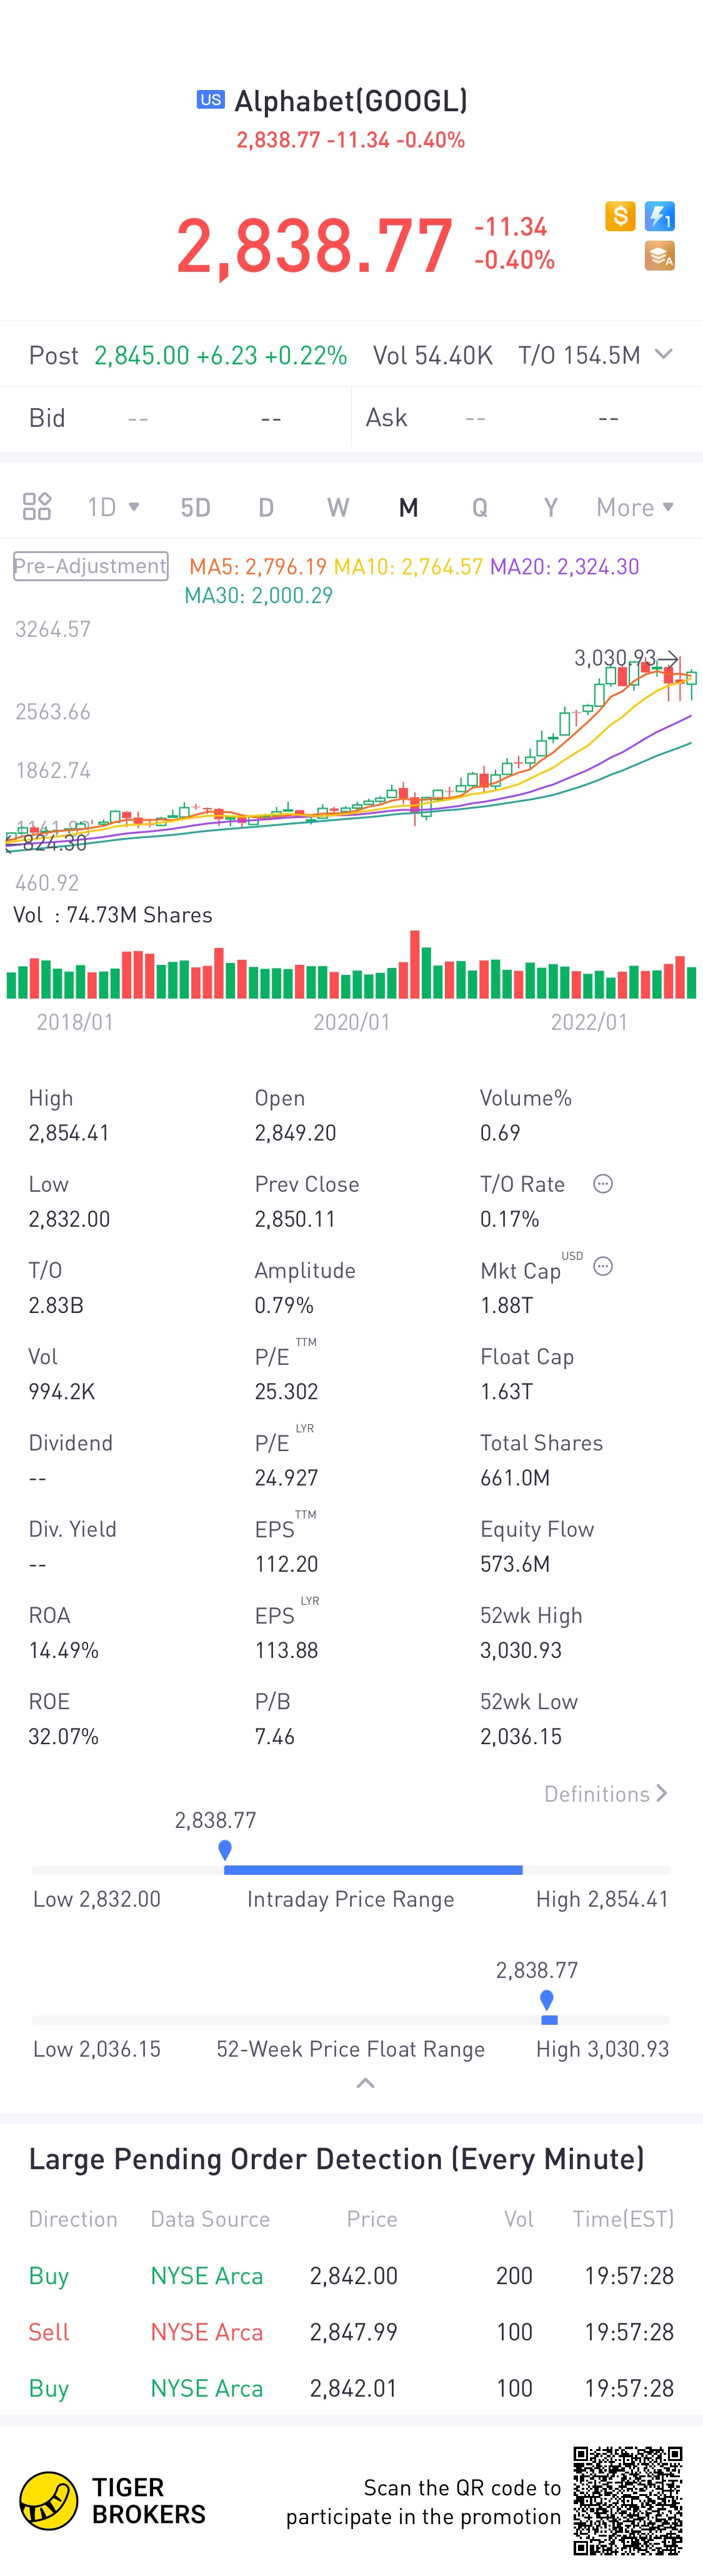The width and height of the screenshot is (703, 2576).
Task: Tap the promotion QR code
Action: tap(628, 2500)
